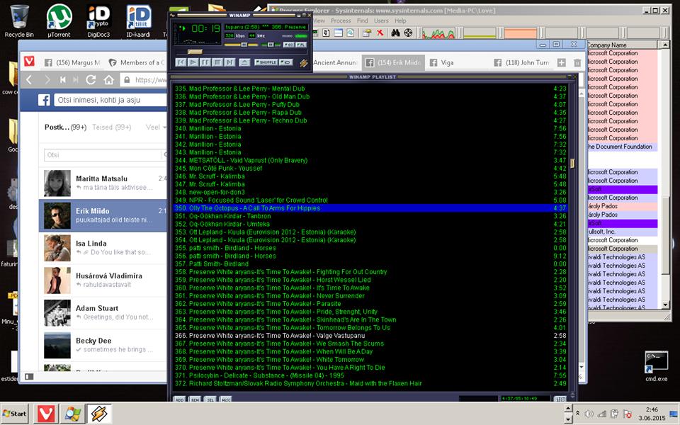Click Facebook logo icon in blue bar

pos(44,100)
